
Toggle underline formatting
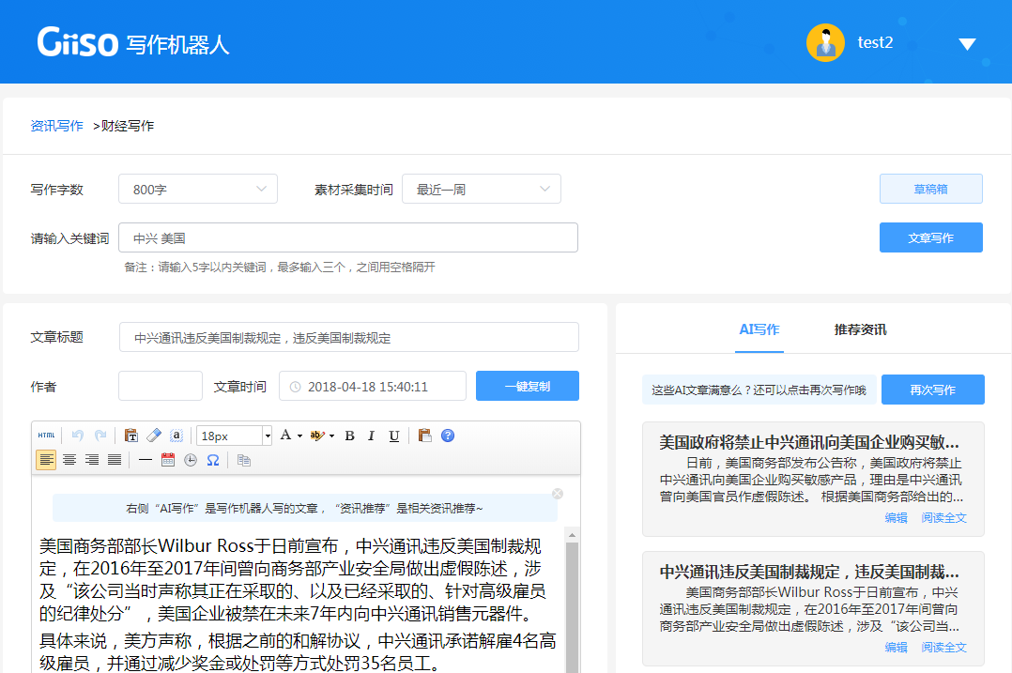[x=393, y=436]
